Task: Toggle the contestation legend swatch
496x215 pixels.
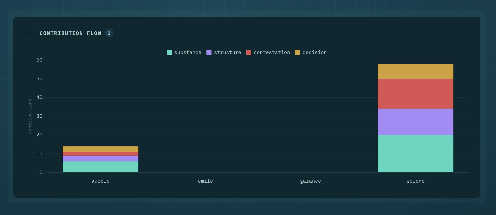Action: click(249, 52)
